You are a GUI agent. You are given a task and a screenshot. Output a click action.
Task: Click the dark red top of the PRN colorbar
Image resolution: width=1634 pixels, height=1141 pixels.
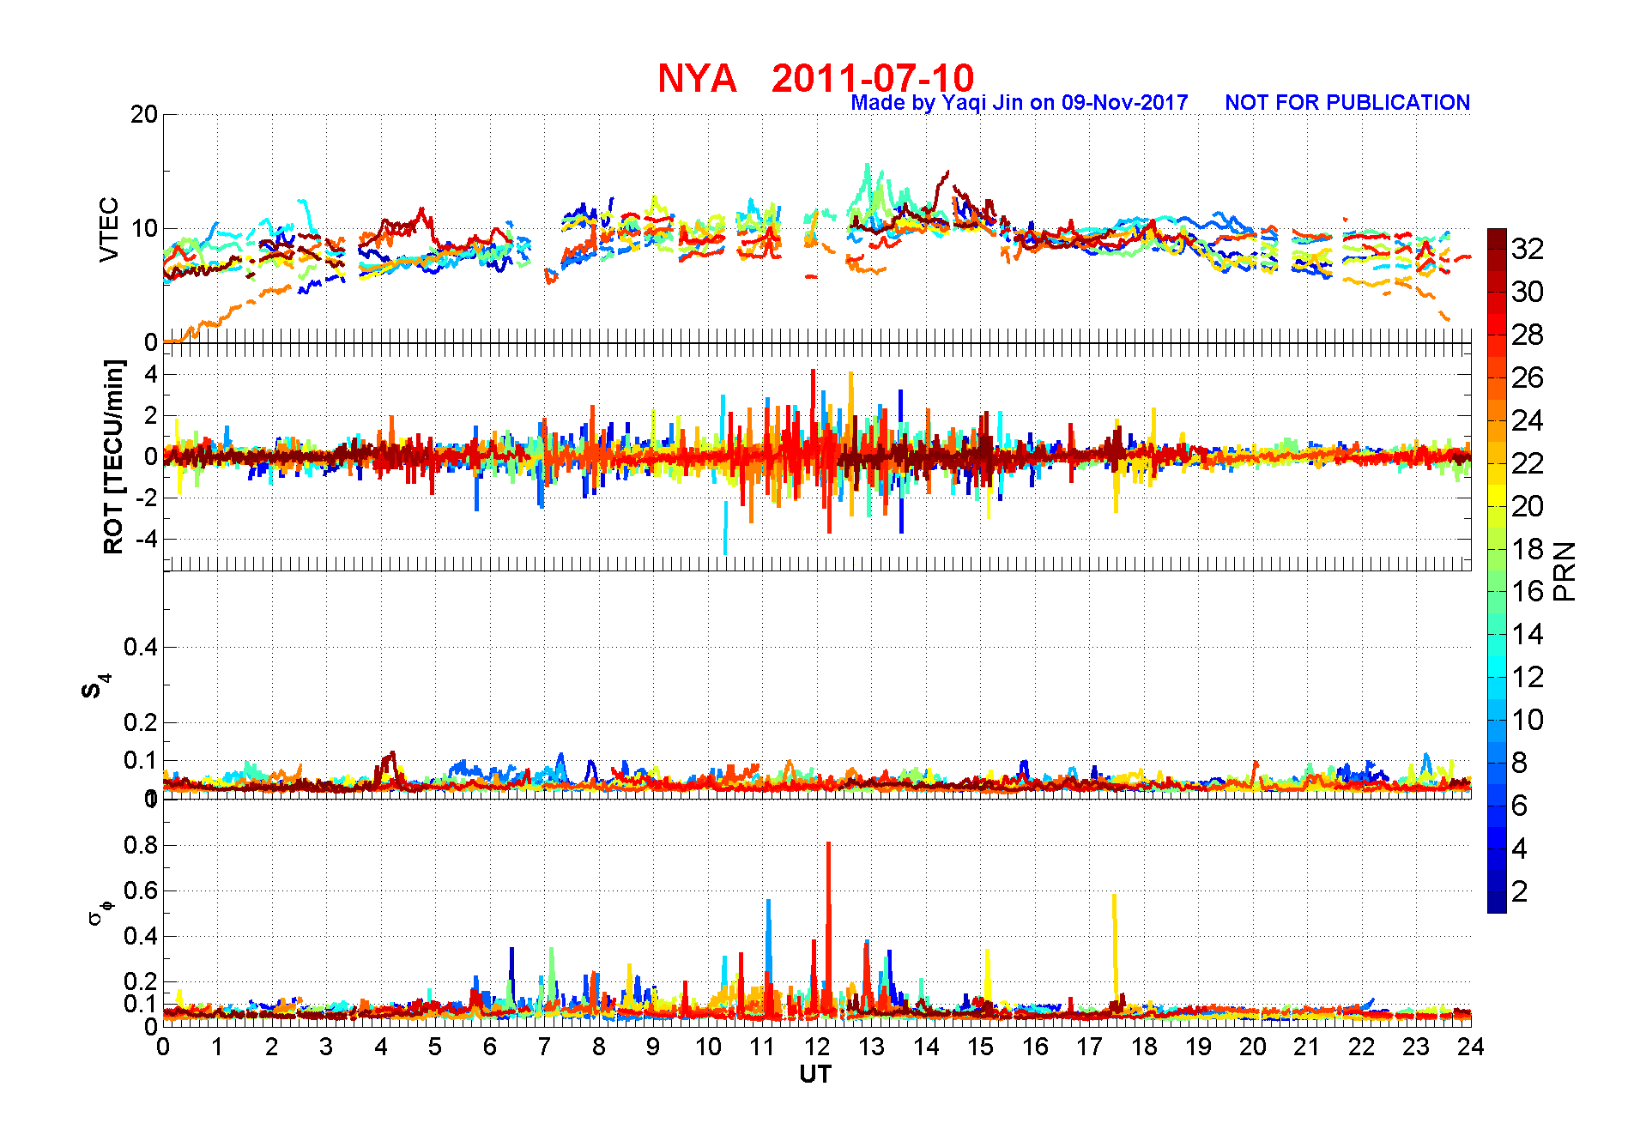pos(1497,238)
